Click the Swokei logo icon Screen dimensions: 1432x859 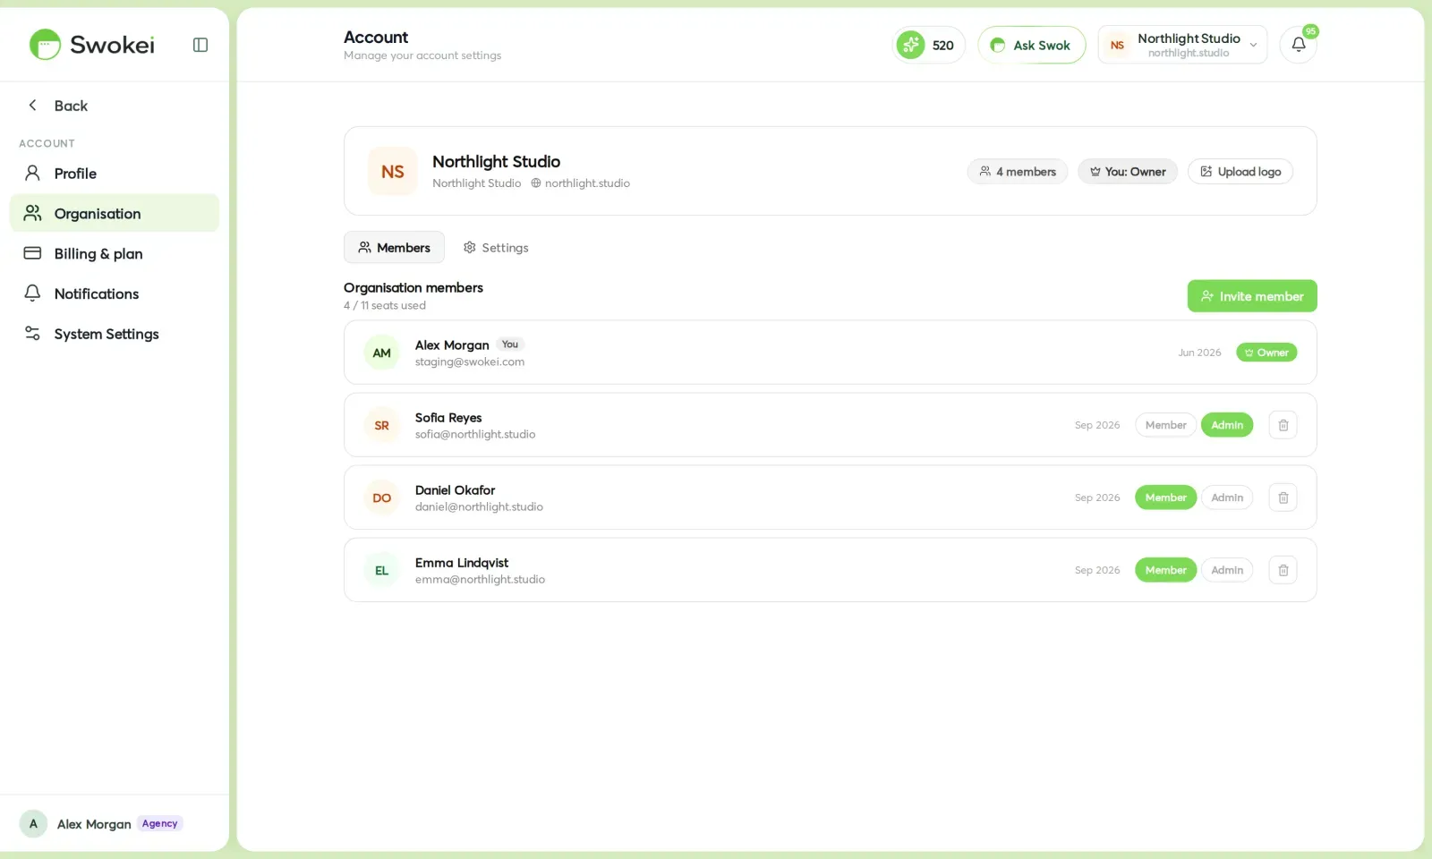[x=45, y=45]
